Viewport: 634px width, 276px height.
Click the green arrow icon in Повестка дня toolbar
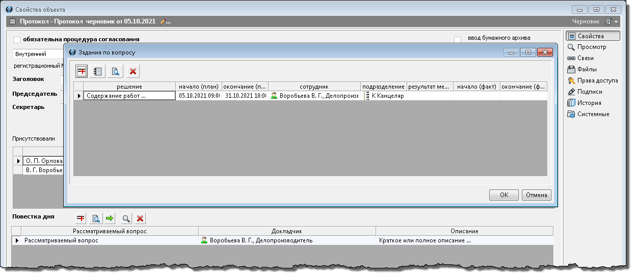110,218
